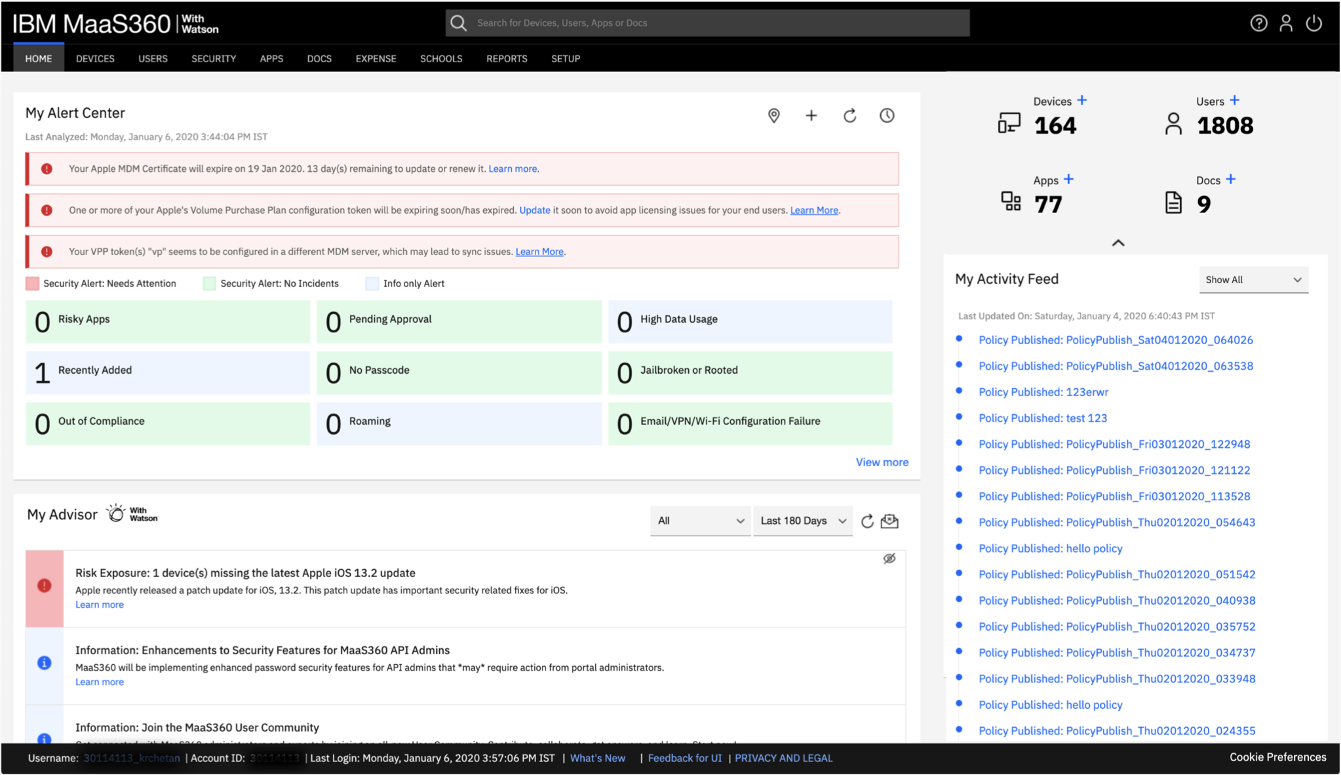Click the View more link
This screenshot has width=1341, height=775.
click(x=882, y=462)
